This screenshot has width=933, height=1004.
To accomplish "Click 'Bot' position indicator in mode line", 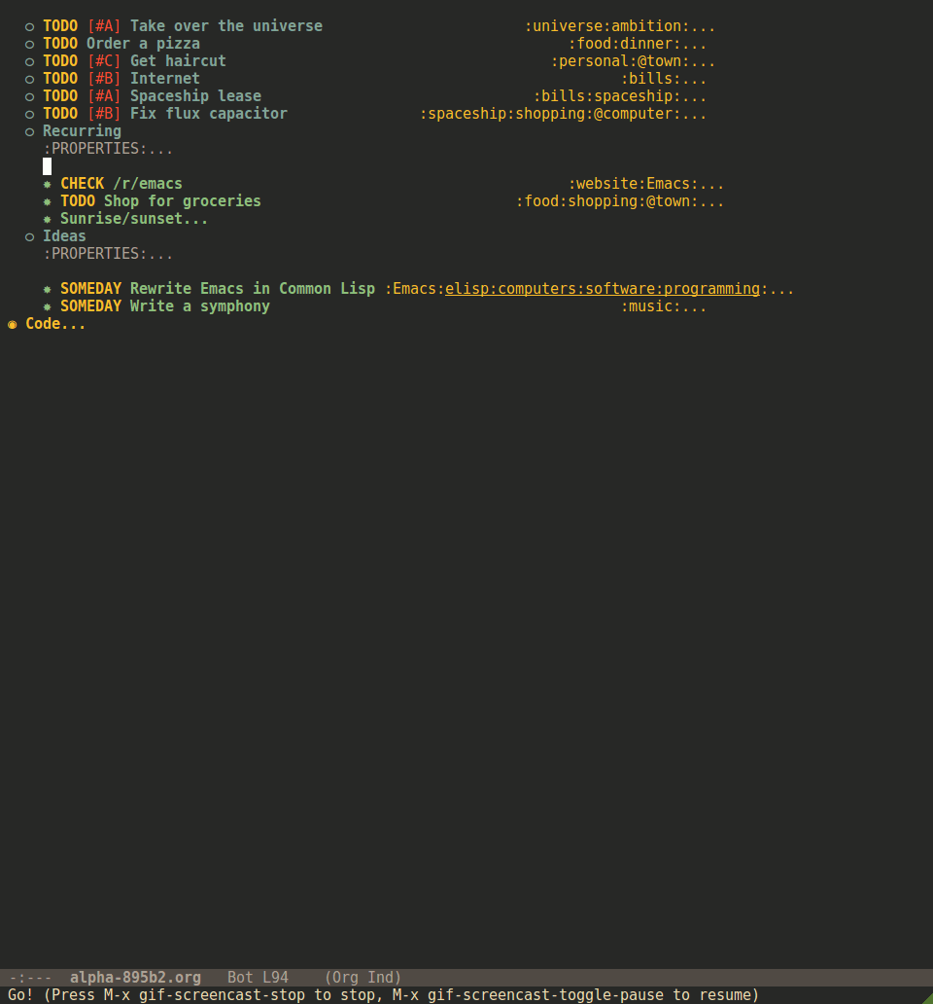I will point(240,978).
